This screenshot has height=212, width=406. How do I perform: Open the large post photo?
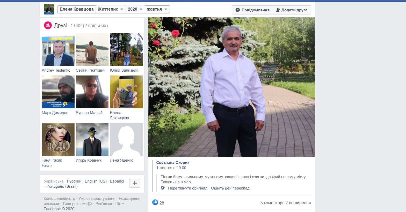231,87
